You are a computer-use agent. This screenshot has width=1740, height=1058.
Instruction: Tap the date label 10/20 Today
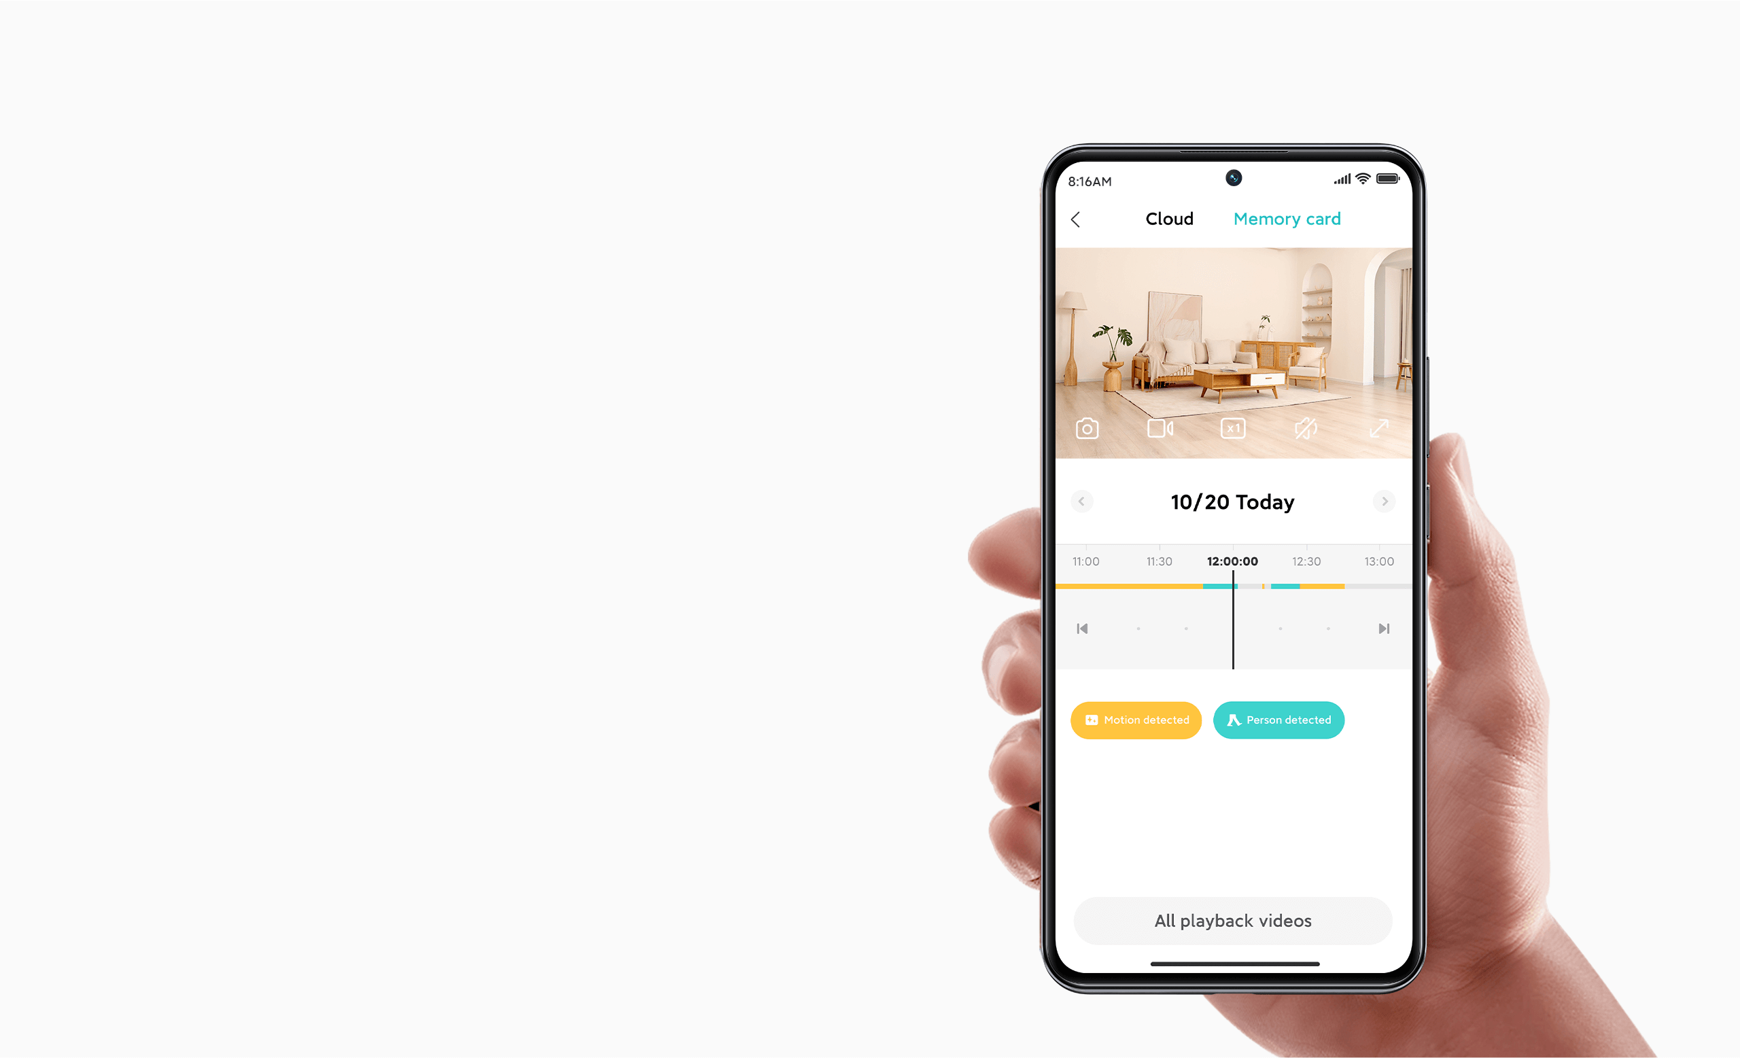point(1230,501)
